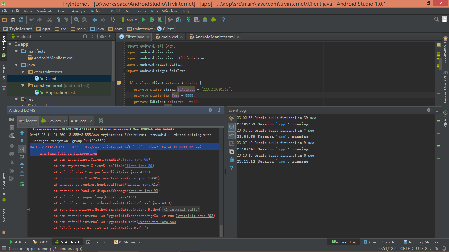449x252 pixels.
Task: Open the Project panel gear settings dropdown
Action: (x=103, y=36)
